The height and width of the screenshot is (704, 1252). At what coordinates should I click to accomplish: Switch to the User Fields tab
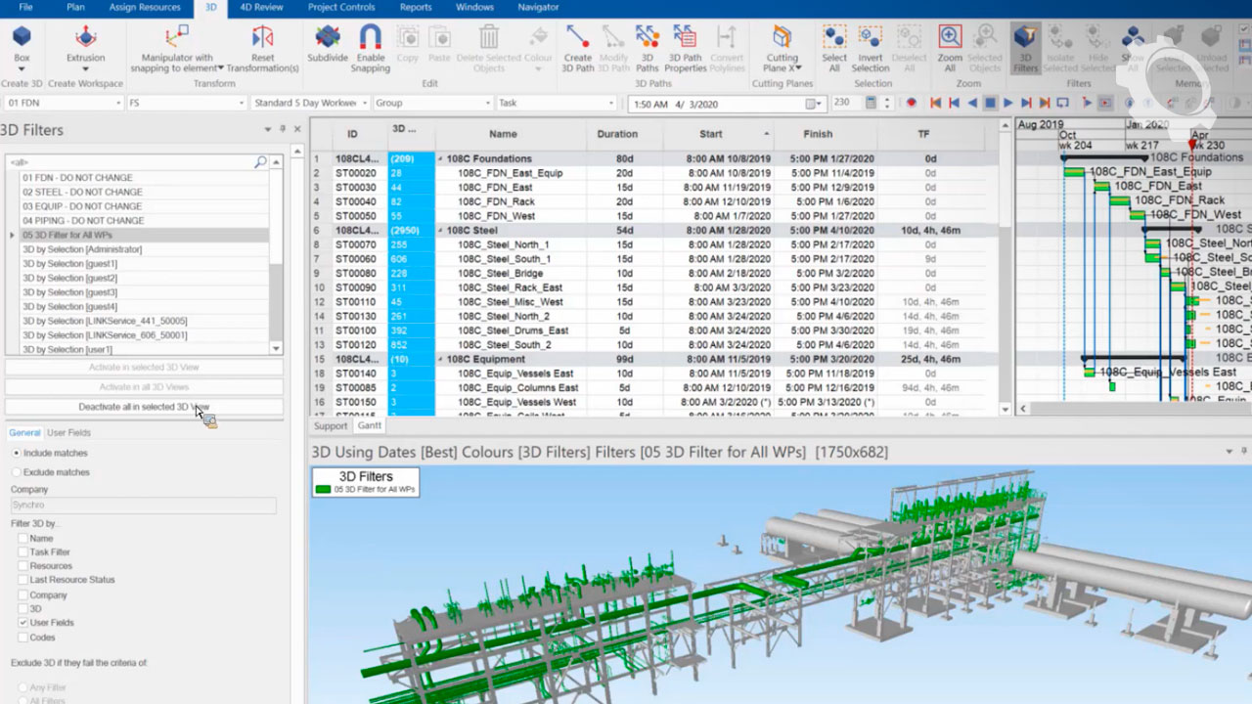click(x=68, y=432)
